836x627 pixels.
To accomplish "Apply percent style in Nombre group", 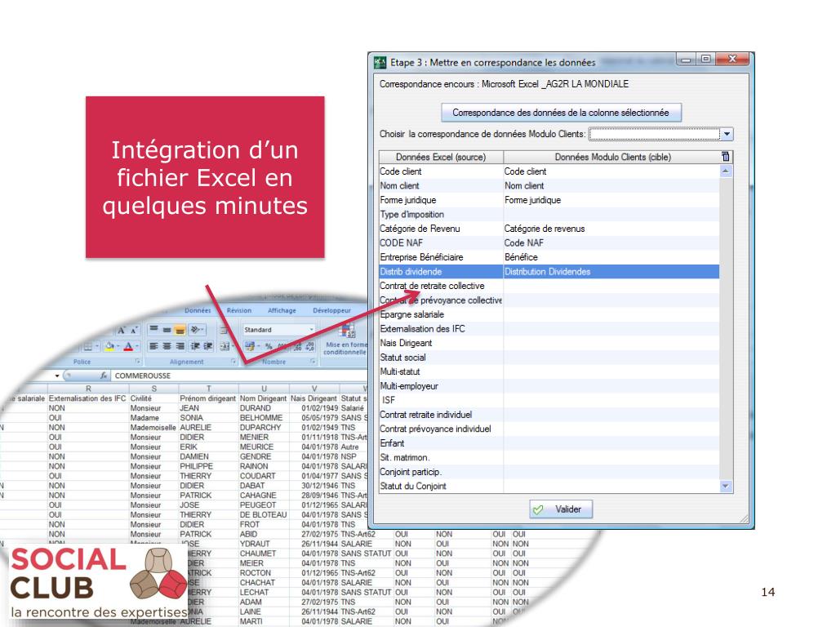I will coord(269,346).
